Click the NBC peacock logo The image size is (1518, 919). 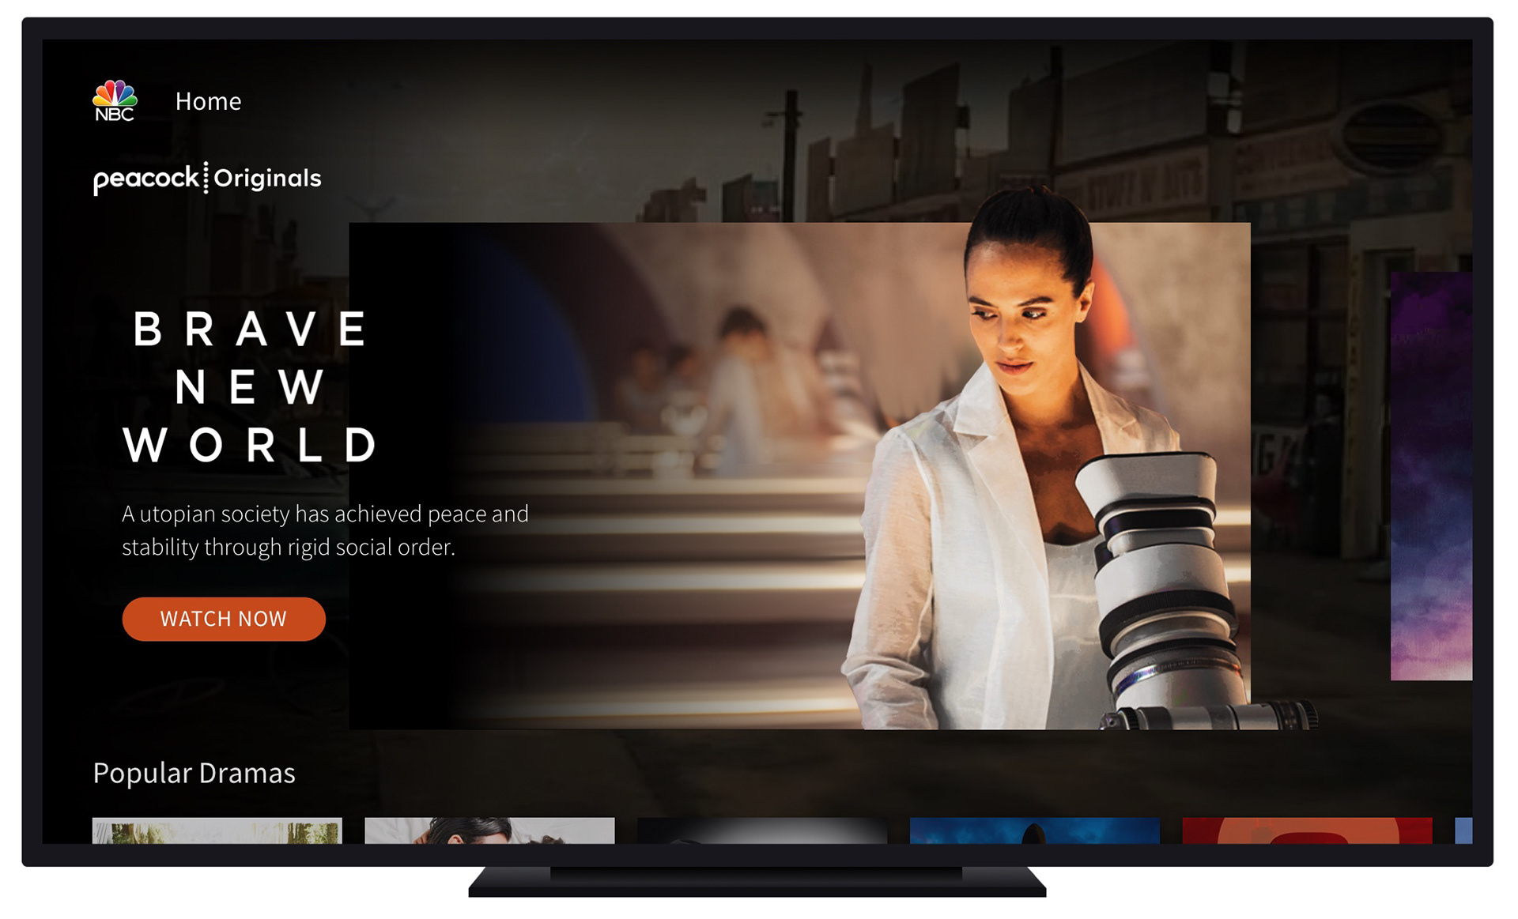(115, 100)
